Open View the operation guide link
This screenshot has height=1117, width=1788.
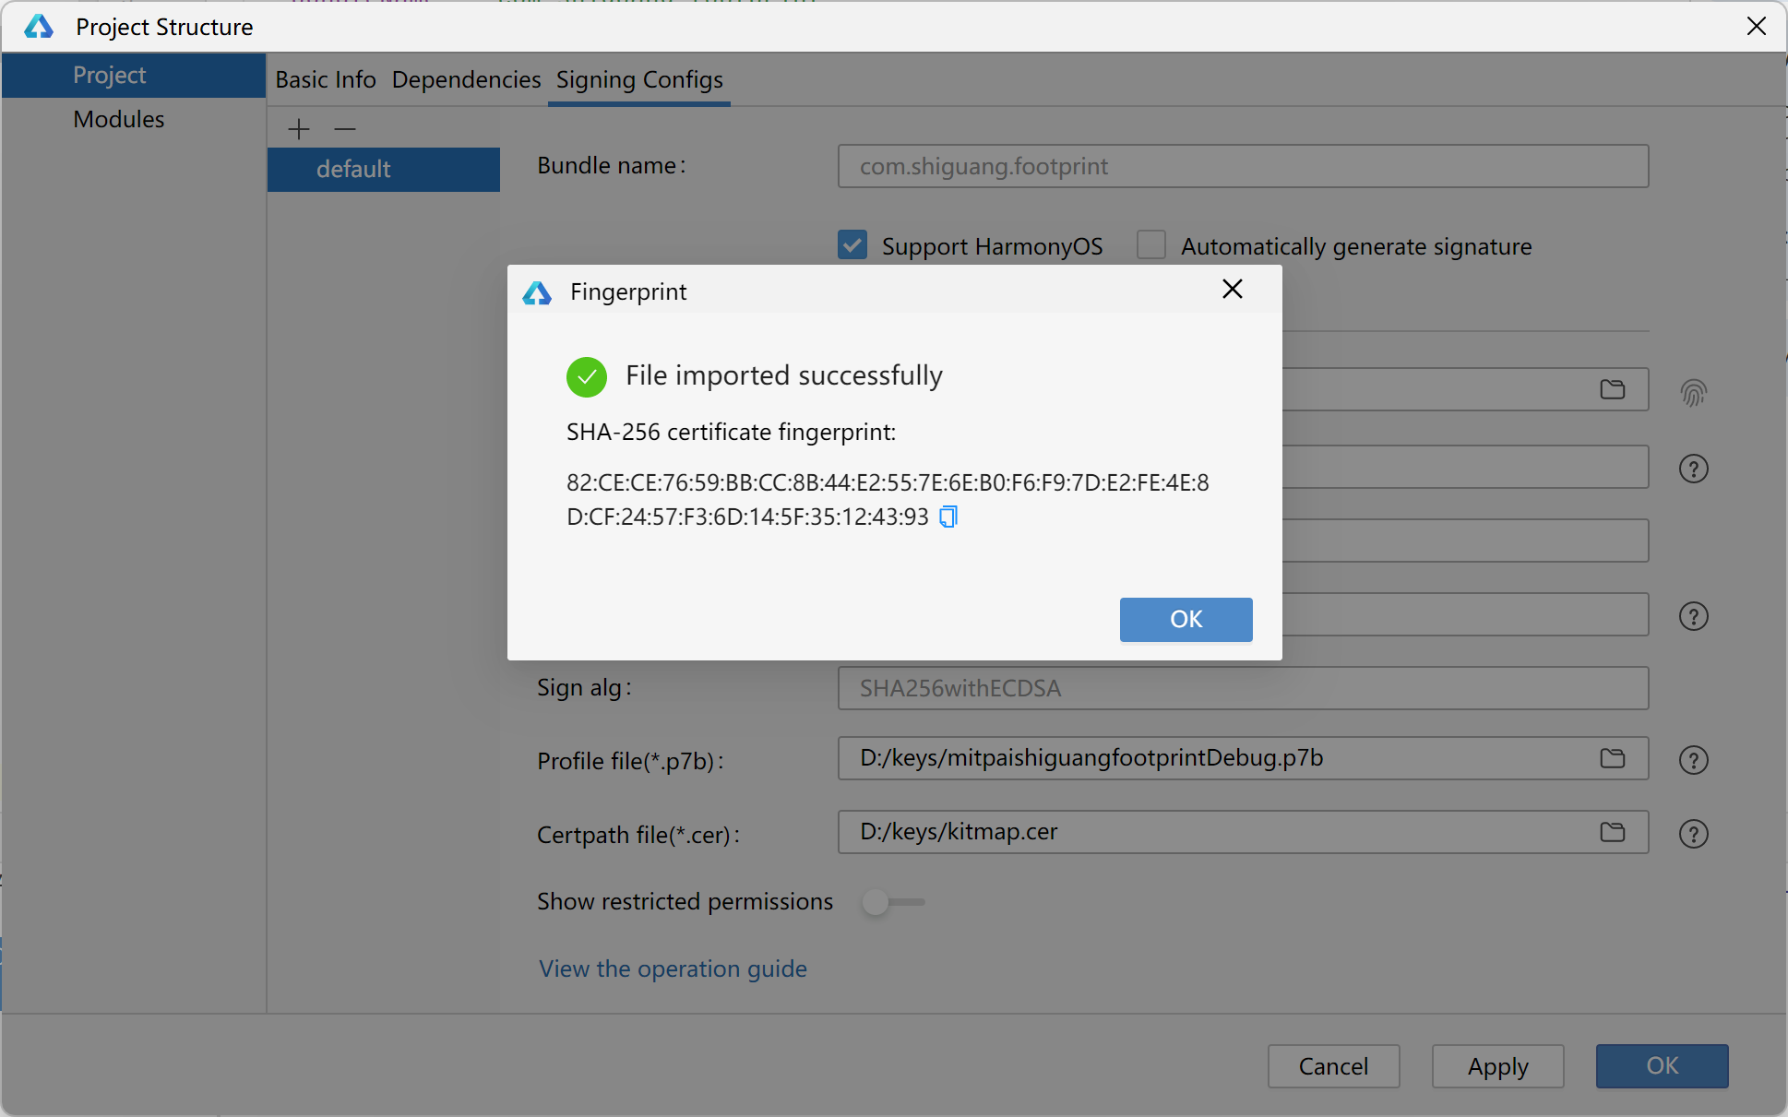673,968
